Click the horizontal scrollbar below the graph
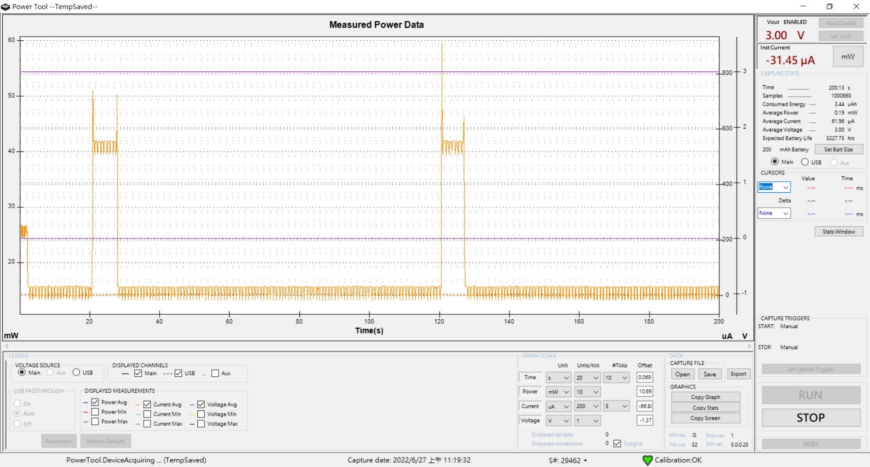This screenshot has height=467, width=870. click(378, 346)
